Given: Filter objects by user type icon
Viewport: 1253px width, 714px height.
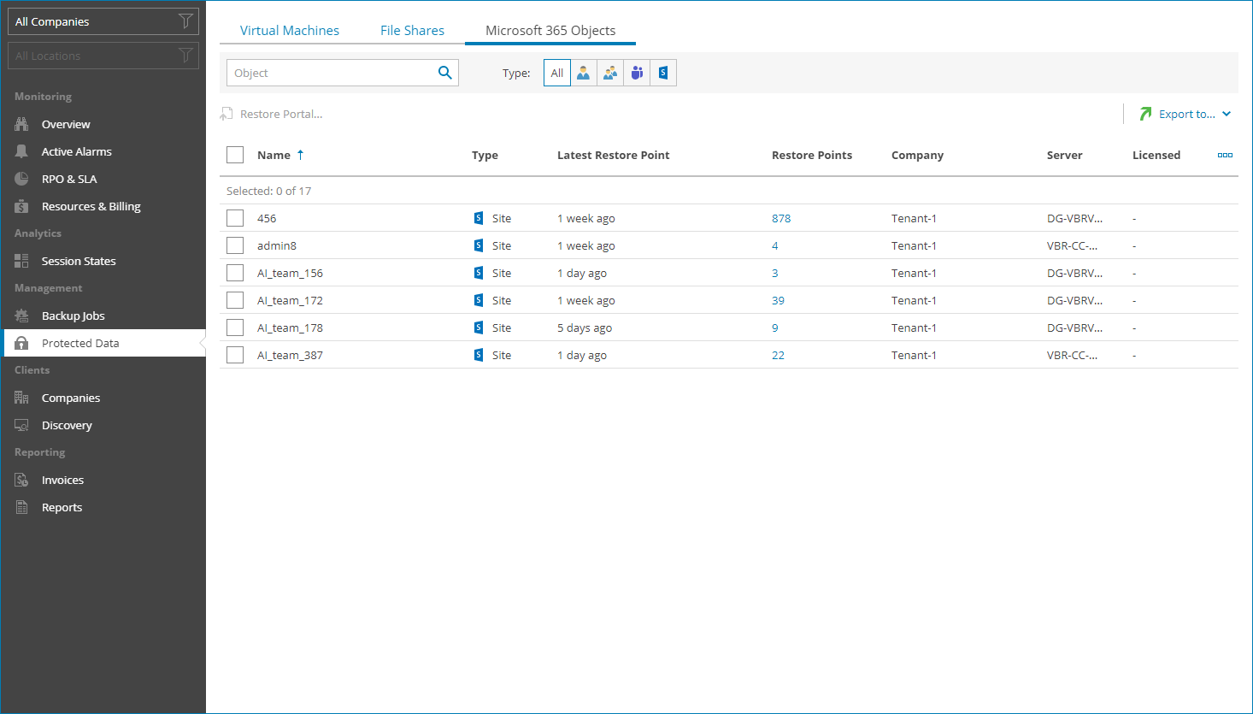Looking at the screenshot, I should (583, 74).
